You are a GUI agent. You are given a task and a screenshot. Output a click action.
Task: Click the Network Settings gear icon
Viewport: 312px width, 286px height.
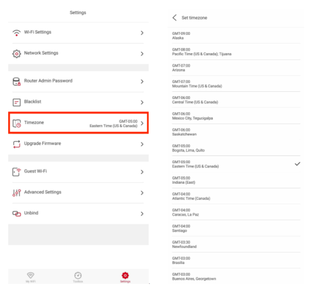[x=17, y=54]
